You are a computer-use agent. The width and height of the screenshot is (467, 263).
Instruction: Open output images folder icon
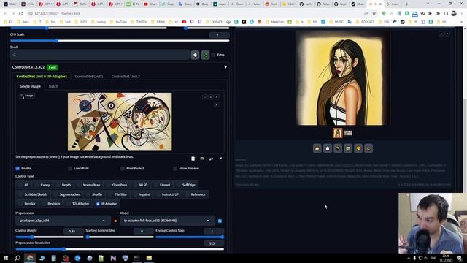[317, 148]
